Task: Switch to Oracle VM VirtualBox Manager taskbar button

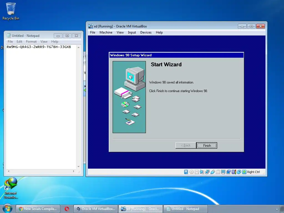Action: click(x=96, y=209)
